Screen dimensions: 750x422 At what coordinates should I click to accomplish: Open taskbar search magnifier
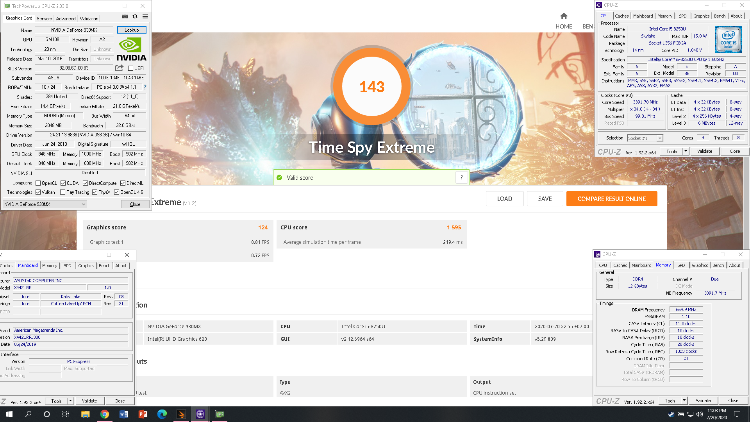point(28,414)
